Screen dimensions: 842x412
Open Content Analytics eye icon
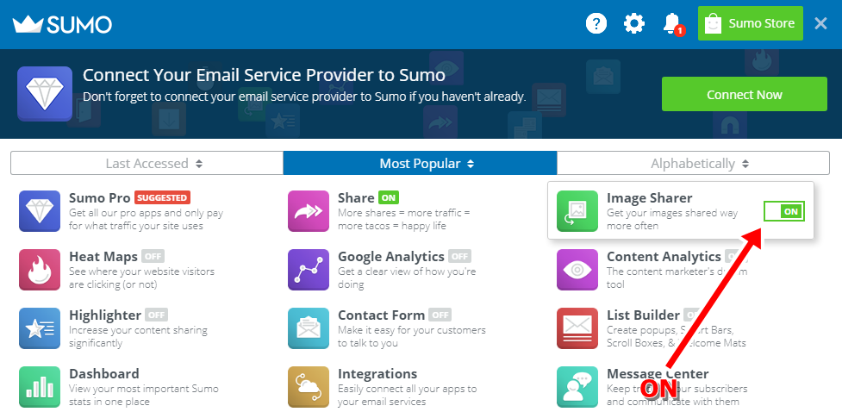click(577, 270)
